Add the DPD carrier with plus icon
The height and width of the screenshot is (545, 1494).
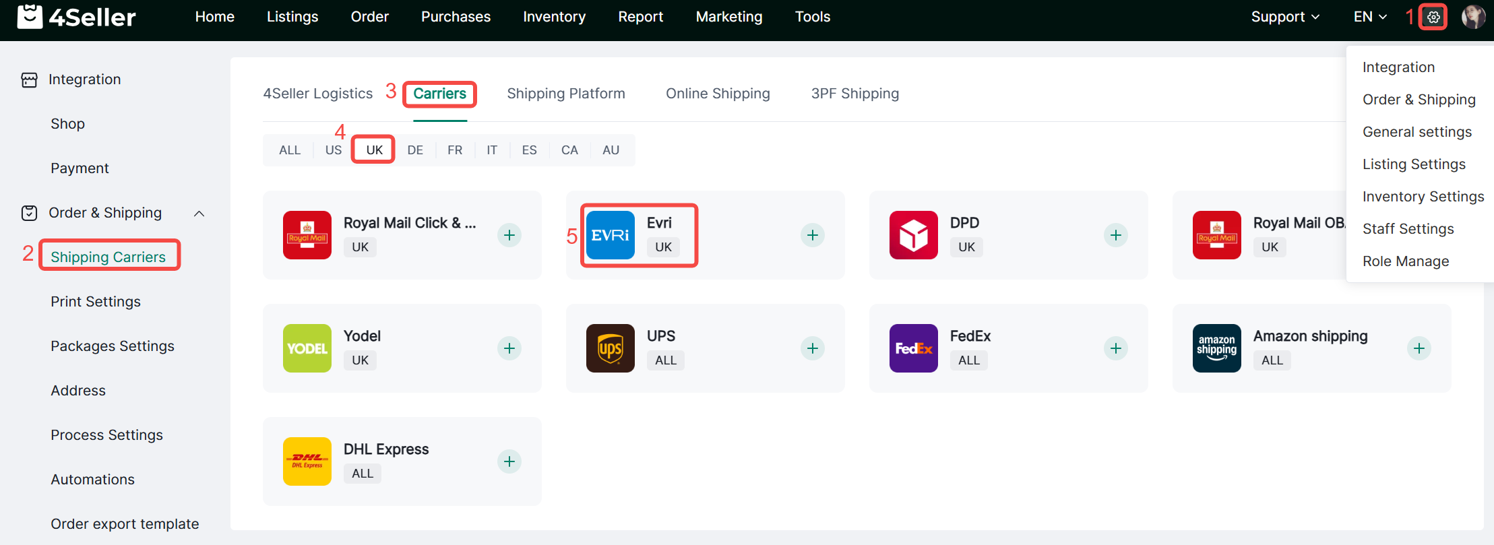point(1115,235)
